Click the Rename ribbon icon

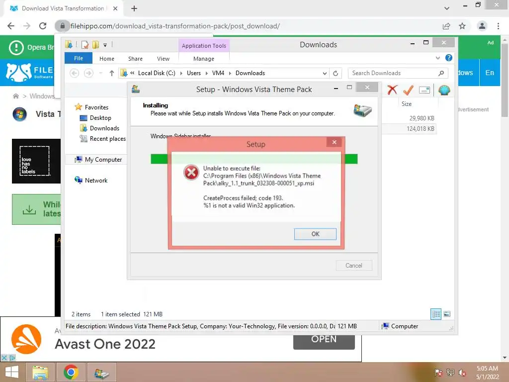click(424, 90)
